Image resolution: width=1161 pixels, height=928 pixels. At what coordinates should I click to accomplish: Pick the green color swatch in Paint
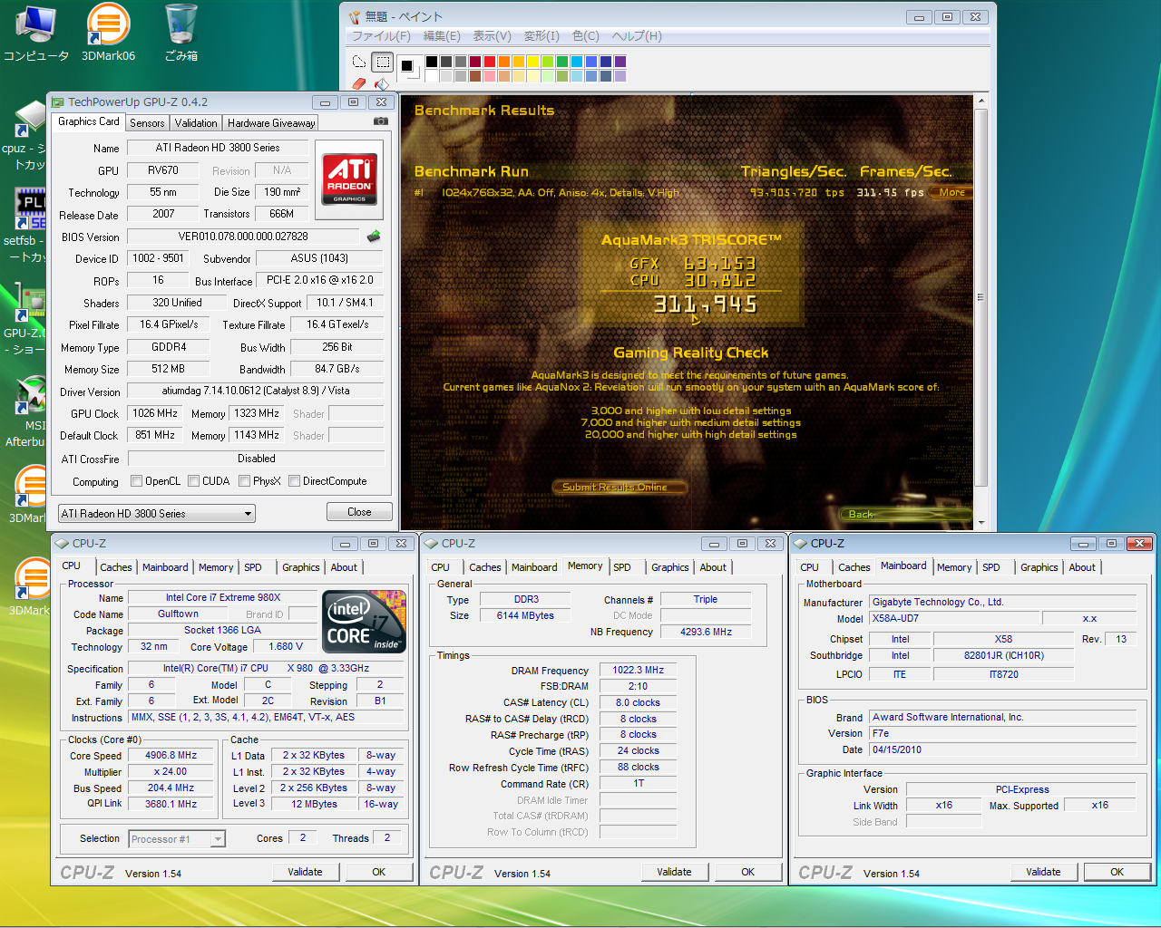pyautogui.click(x=562, y=62)
